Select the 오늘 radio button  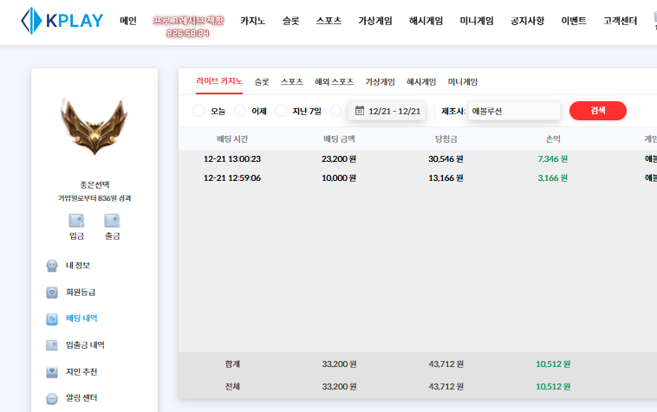198,111
